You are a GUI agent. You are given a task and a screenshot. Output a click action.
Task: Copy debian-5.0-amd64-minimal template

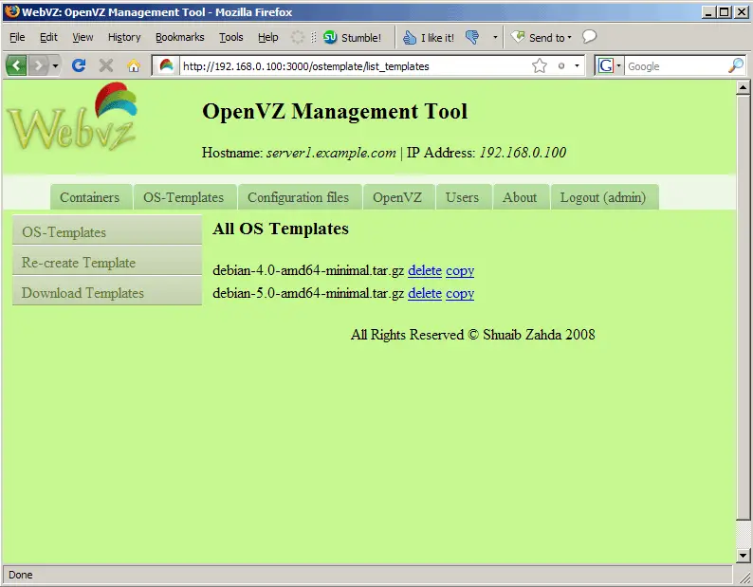pyautogui.click(x=460, y=293)
